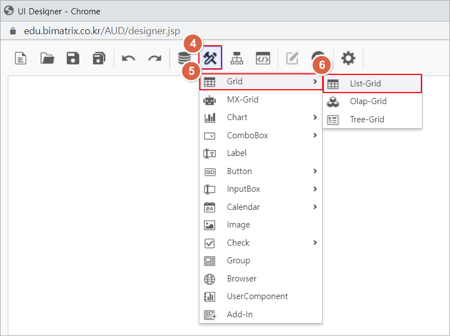Undo the last action

click(x=128, y=58)
